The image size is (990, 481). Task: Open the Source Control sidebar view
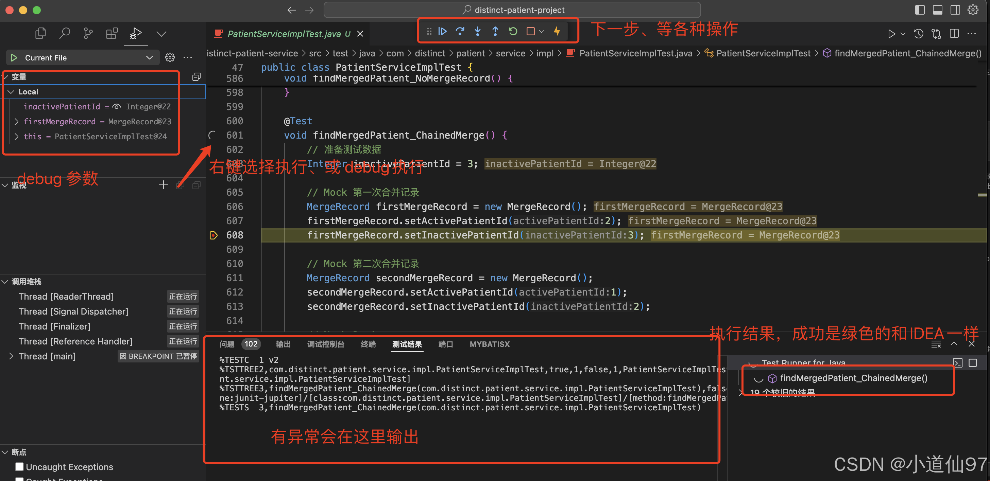click(x=88, y=34)
